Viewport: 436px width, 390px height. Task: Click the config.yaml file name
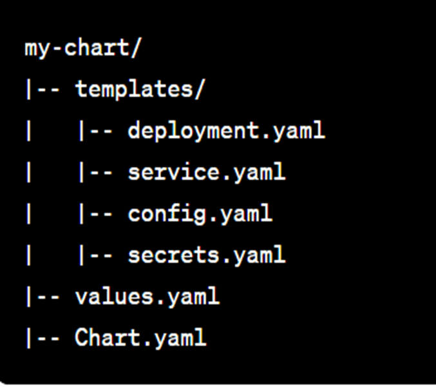coord(200,213)
